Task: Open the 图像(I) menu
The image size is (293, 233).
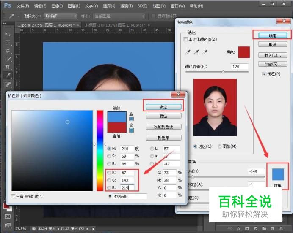Action: click(x=57, y=6)
